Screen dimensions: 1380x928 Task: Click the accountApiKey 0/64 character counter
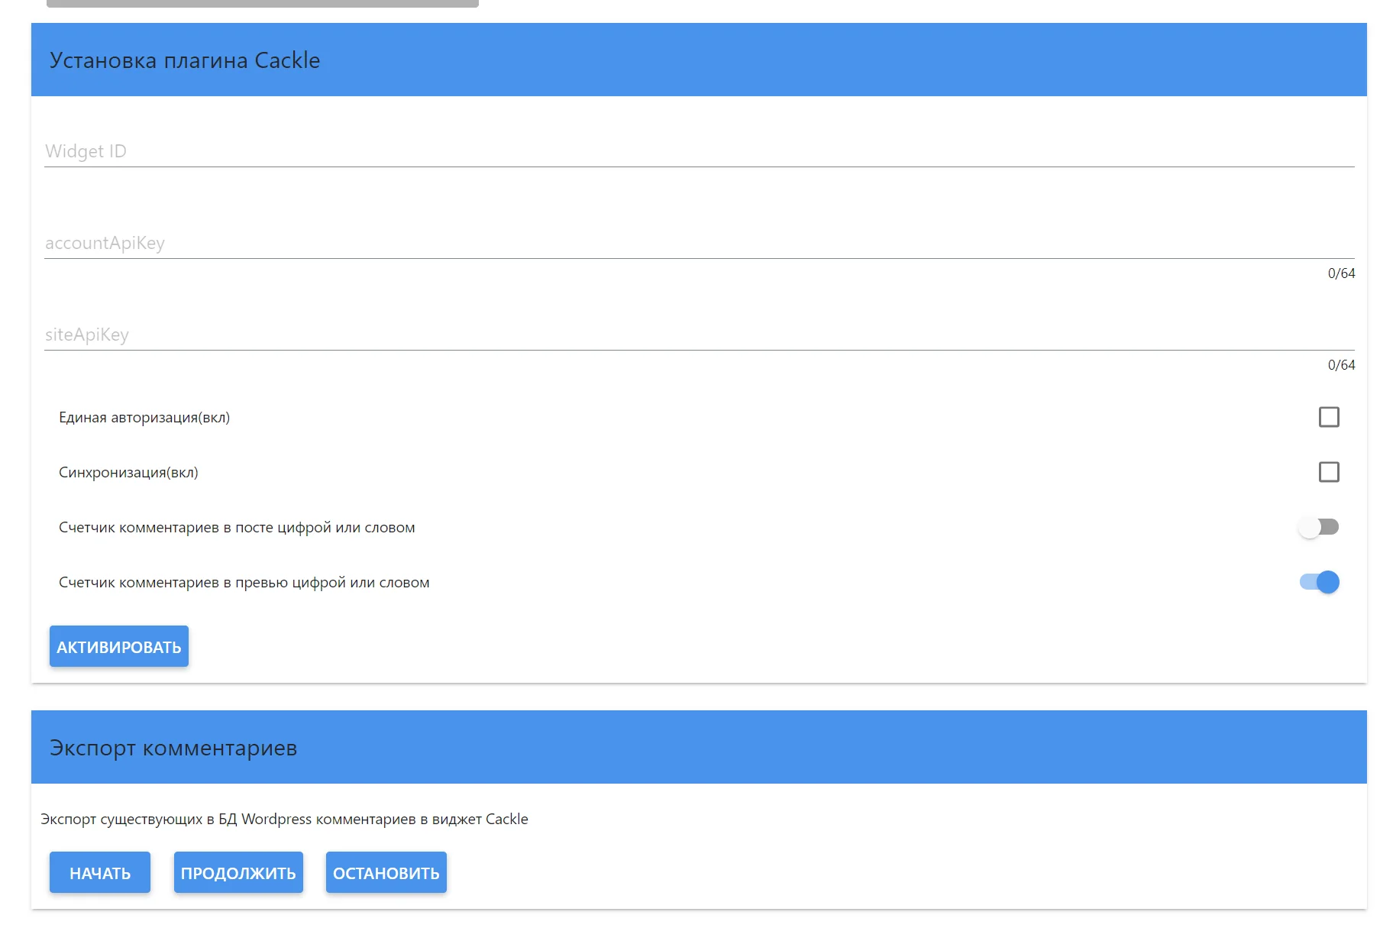1341,273
